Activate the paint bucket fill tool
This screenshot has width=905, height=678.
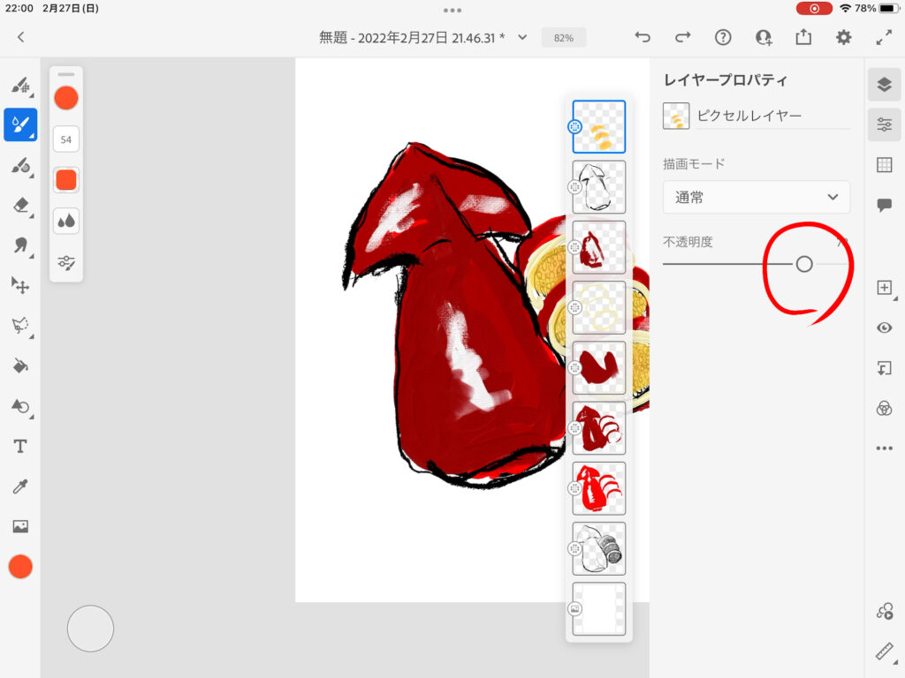tap(19, 365)
